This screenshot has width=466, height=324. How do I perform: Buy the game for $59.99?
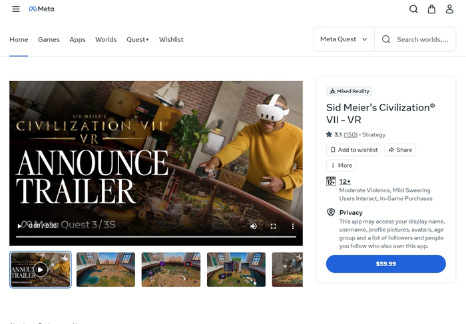pos(385,263)
